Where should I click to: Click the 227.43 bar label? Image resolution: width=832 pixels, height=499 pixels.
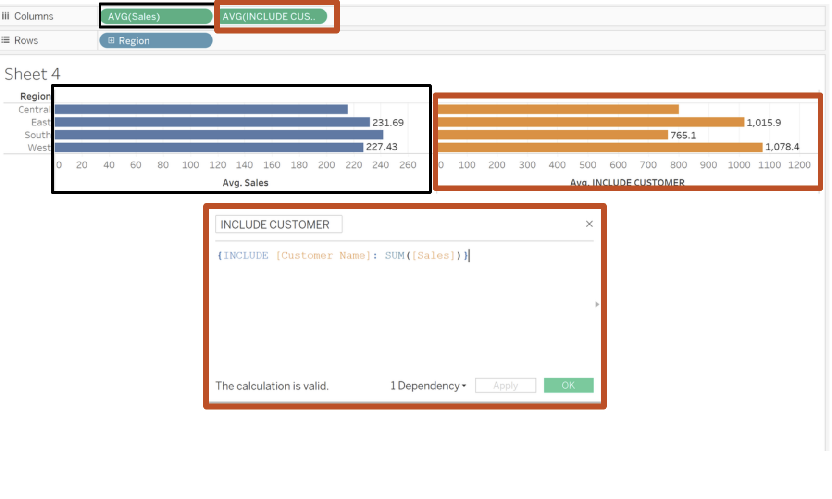382,147
